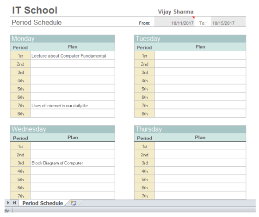Click Wednesday's 4th period plan cell

pos(73,171)
